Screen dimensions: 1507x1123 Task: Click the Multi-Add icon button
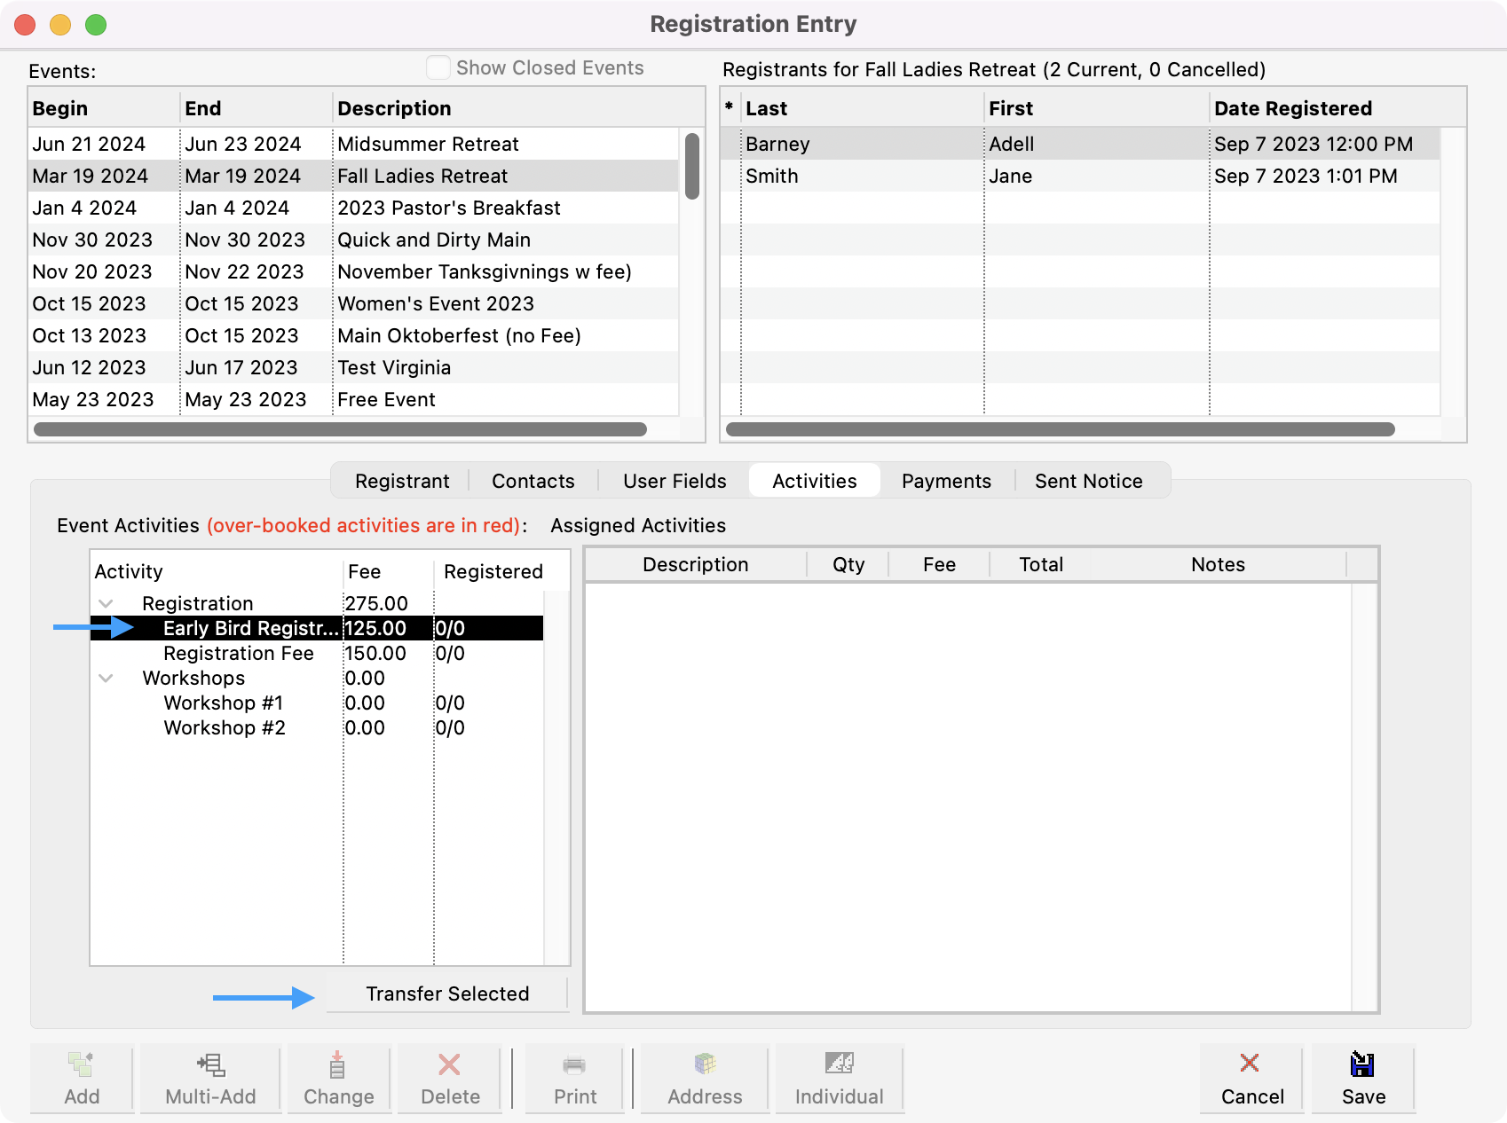click(210, 1064)
